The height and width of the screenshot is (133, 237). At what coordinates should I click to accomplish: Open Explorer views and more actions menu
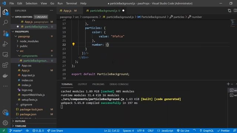click(x=51, y=11)
